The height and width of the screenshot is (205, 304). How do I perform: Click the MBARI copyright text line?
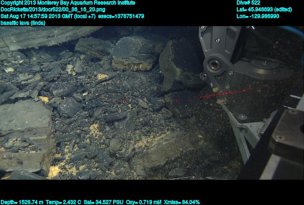click(x=68, y=3)
